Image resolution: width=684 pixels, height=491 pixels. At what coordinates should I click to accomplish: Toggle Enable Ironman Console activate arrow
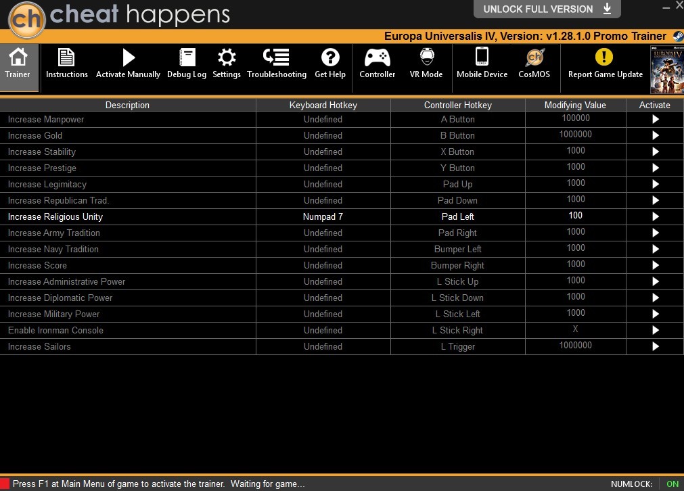pos(655,330)
